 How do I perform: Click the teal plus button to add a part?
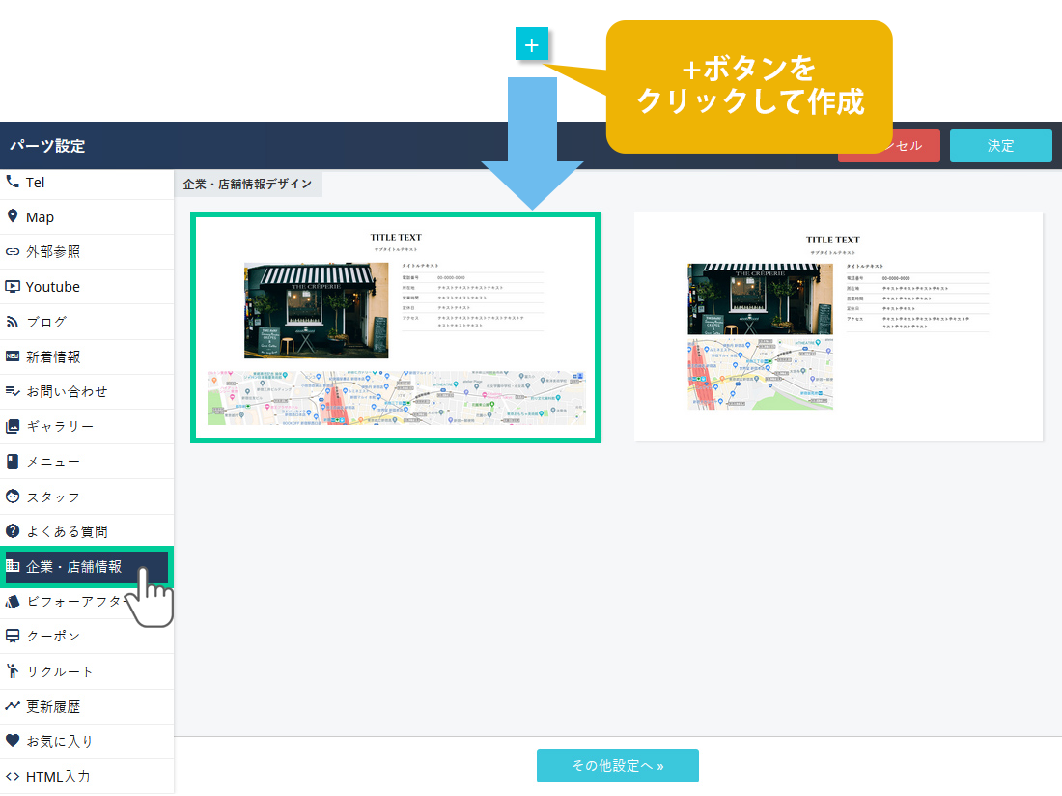(x=532, y=44)
